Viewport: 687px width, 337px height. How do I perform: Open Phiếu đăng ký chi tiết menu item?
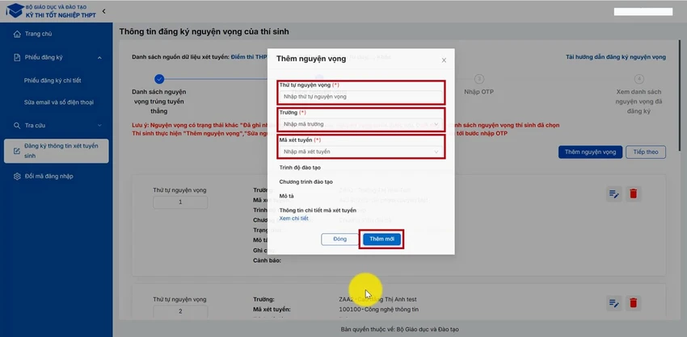[53, 81]
